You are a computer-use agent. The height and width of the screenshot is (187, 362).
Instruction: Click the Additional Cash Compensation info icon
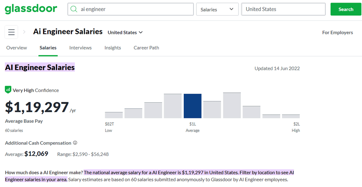coord(75,143)
